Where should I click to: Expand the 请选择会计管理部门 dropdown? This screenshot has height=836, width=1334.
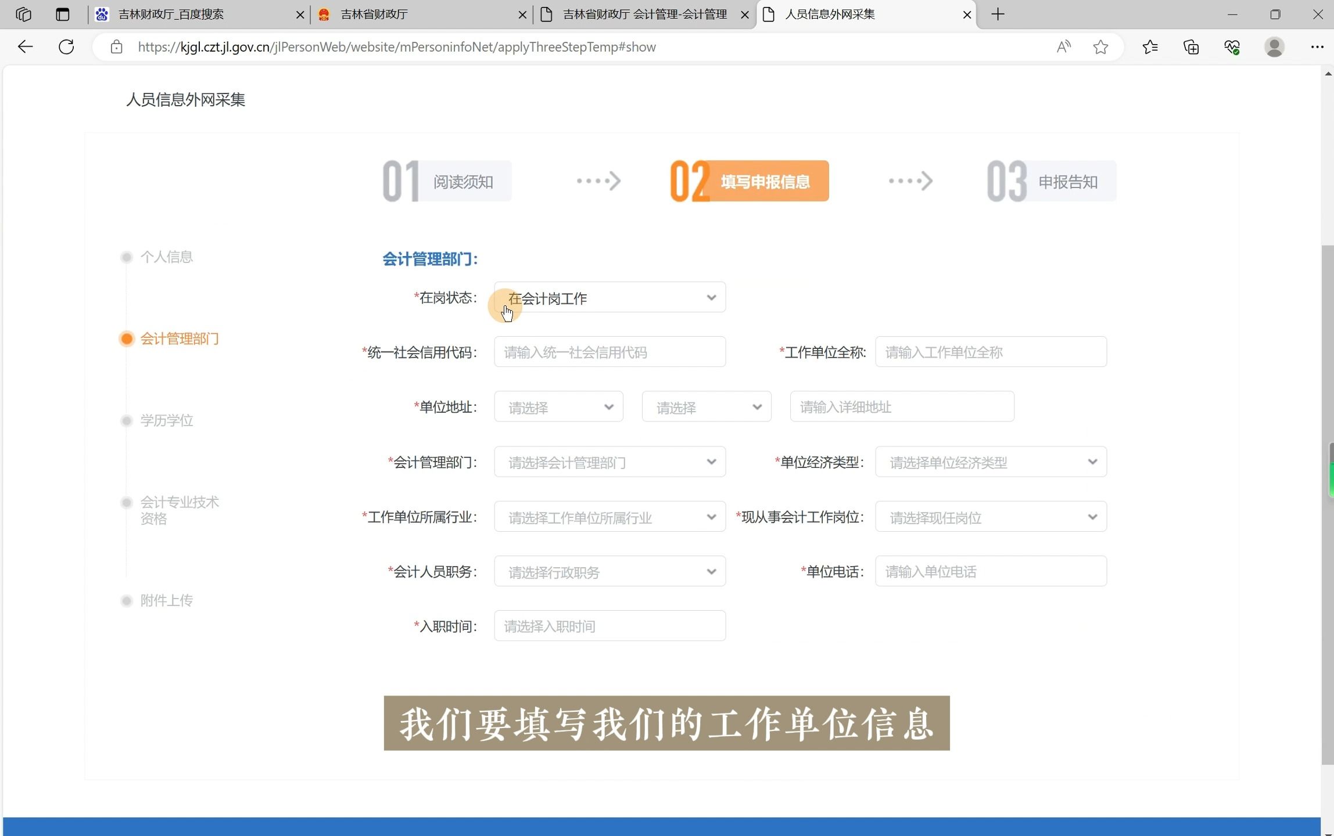[x=609, y=462]
